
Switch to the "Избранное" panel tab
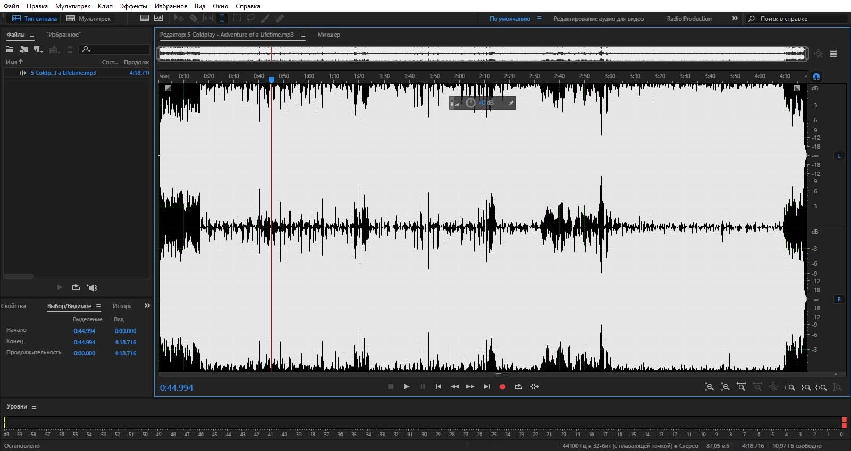point(63,35)
